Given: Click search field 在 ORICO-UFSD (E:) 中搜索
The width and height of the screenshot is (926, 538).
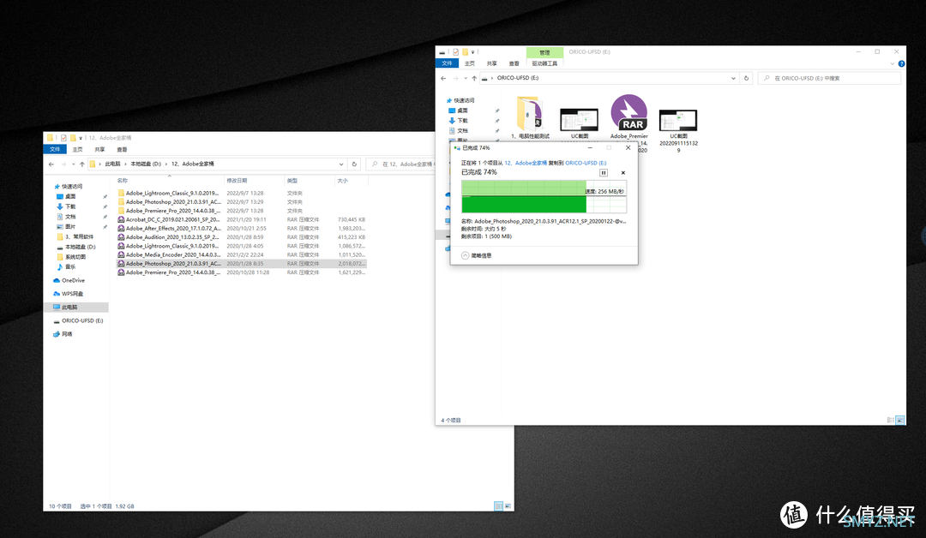Looking at the screenshot, I should click(x=829, y=78).
